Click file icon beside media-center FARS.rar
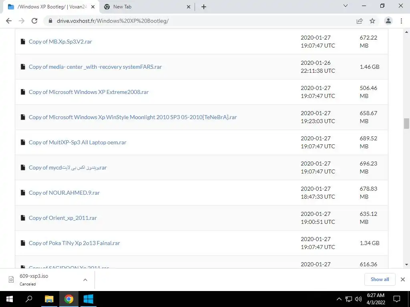 [23, 67]
